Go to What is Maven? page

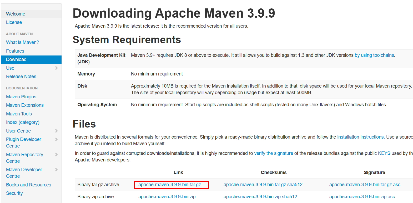(22, 42)
